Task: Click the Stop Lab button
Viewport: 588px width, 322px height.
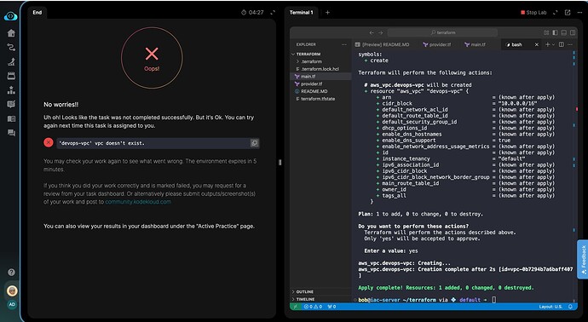Action: [533, 13]
